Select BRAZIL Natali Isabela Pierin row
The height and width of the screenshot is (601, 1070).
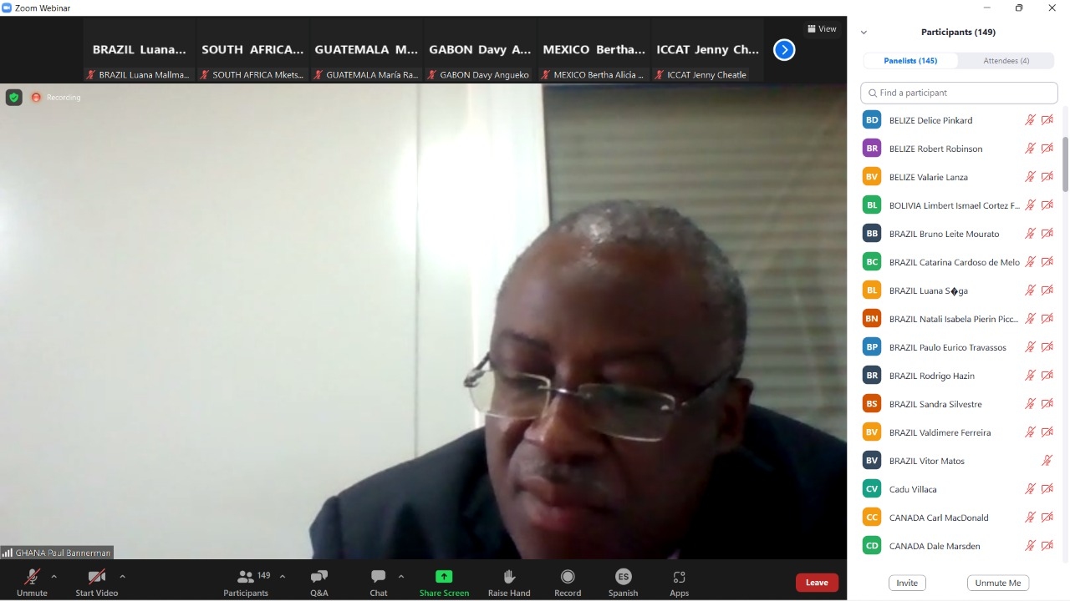point(959,319)
